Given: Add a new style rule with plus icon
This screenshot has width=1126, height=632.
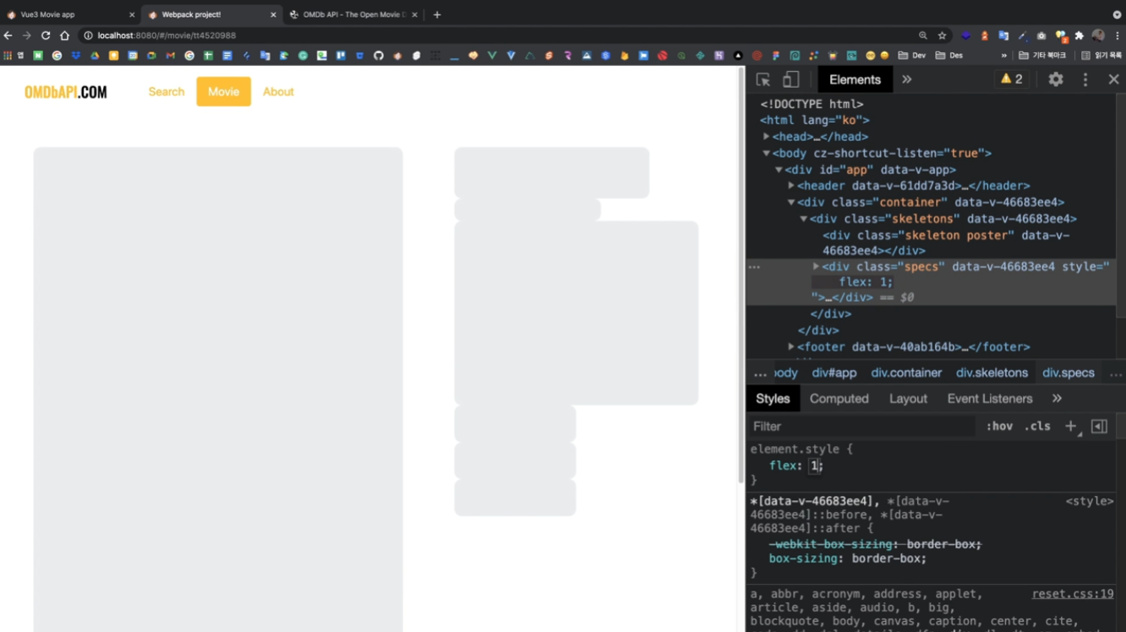Looking at the screenshot, I should [x=1071, y=427].
